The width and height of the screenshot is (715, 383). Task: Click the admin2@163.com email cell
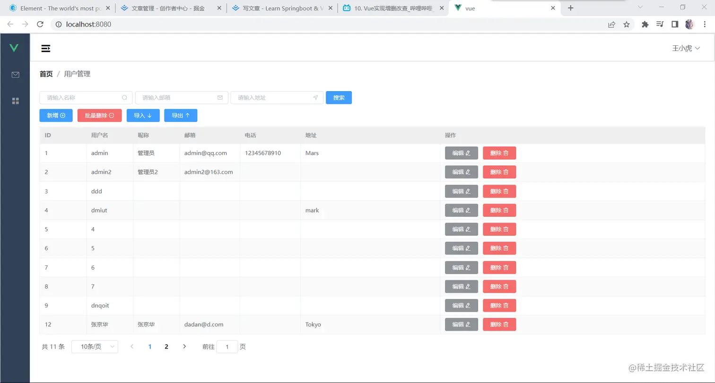209,172
